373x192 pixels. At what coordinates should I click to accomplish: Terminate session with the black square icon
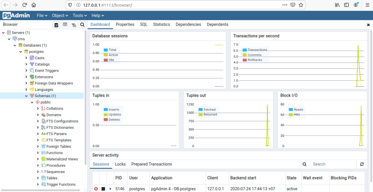(x=103, y=188)
